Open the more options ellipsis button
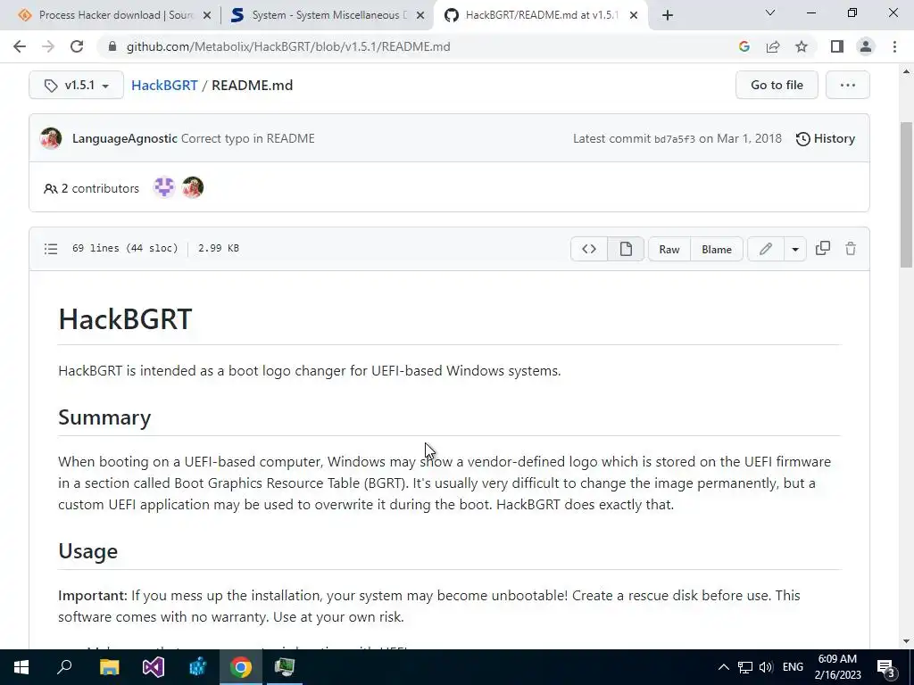This screenshot has height=685, width=914. tap(848, 85)
